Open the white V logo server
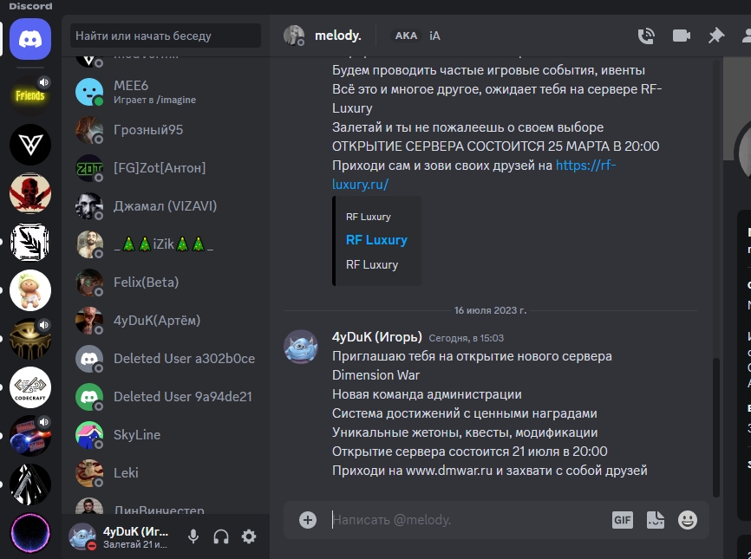 coord(30,145)
